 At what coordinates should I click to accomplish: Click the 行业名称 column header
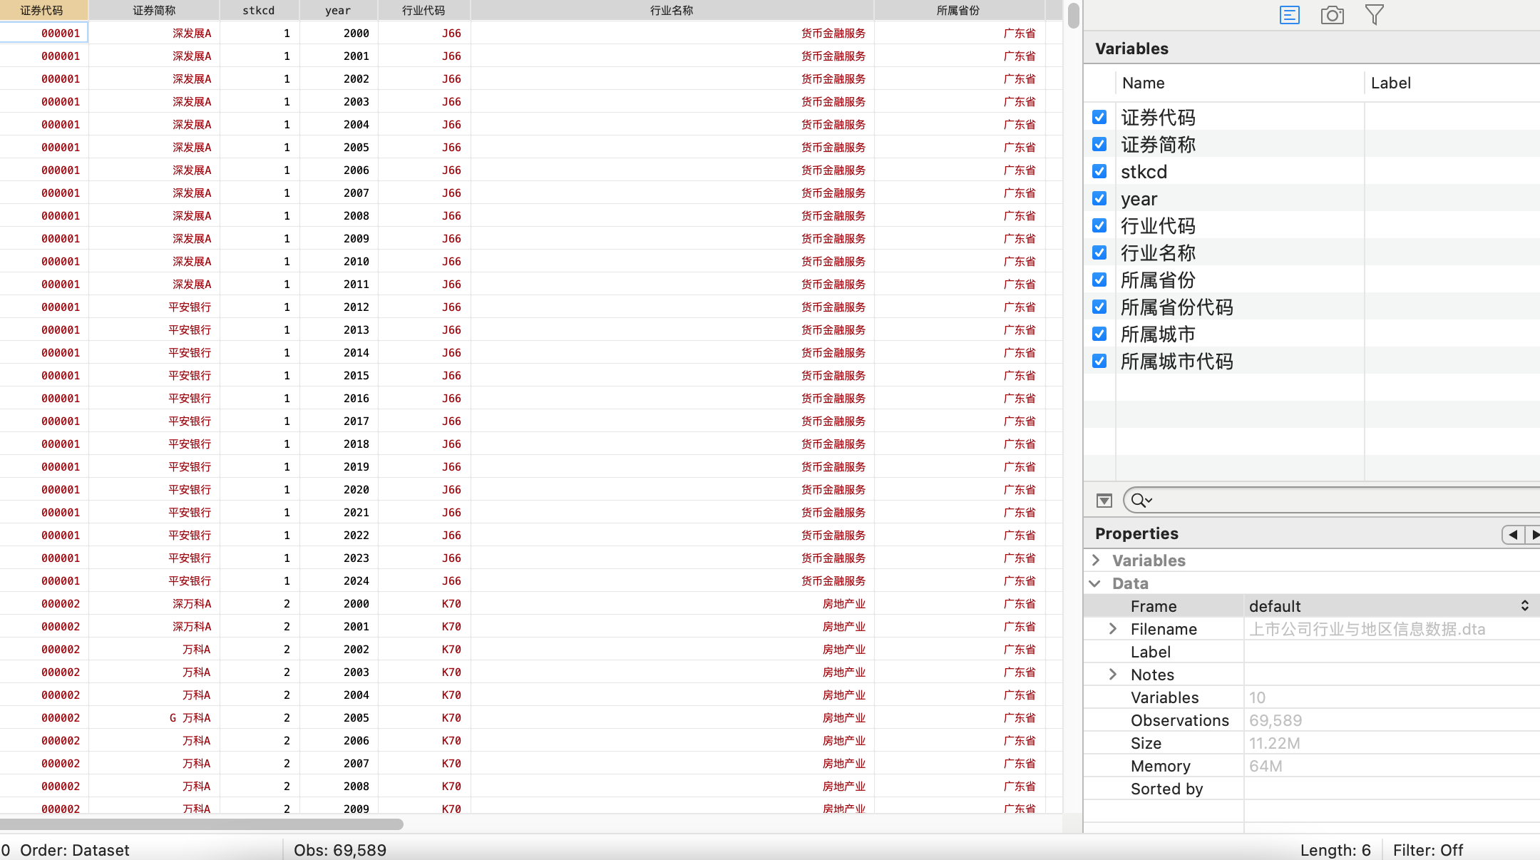(672, 10)
